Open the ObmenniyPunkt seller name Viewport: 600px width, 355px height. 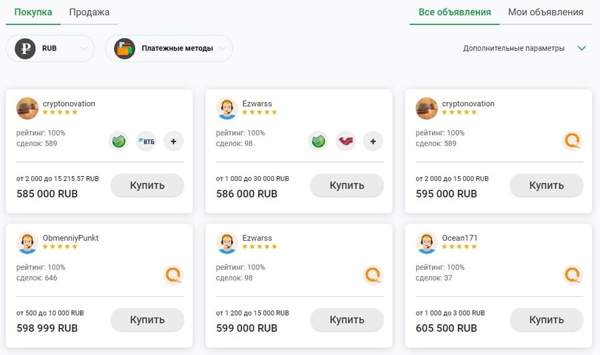(x=71, y=238)
